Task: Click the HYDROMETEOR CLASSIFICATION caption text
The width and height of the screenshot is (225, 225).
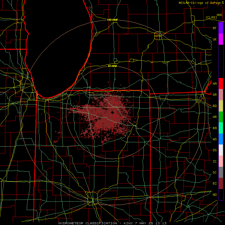Action: (x=88, y=223)
